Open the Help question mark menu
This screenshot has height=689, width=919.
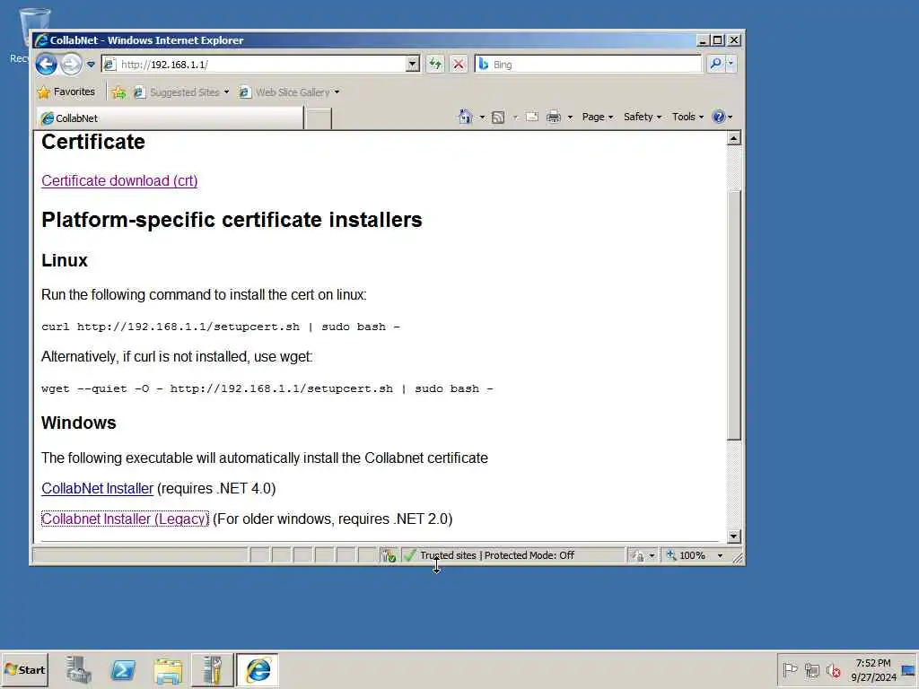722,117
